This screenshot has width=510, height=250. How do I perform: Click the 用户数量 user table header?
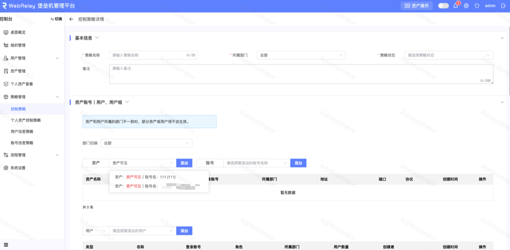341,247
